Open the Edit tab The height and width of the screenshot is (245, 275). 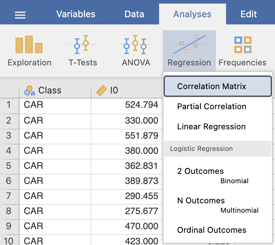[249, 14]
